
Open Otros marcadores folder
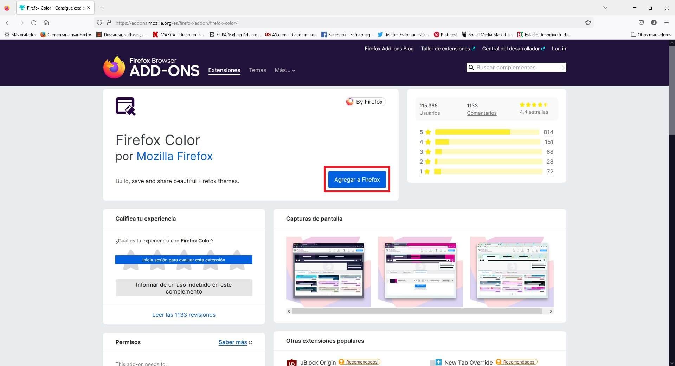(651, 34)
